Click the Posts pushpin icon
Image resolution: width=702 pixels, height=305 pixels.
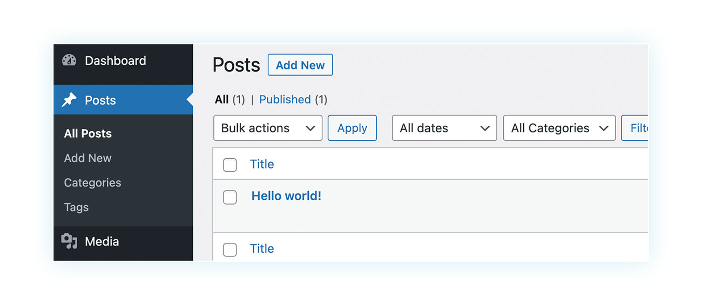69,100
